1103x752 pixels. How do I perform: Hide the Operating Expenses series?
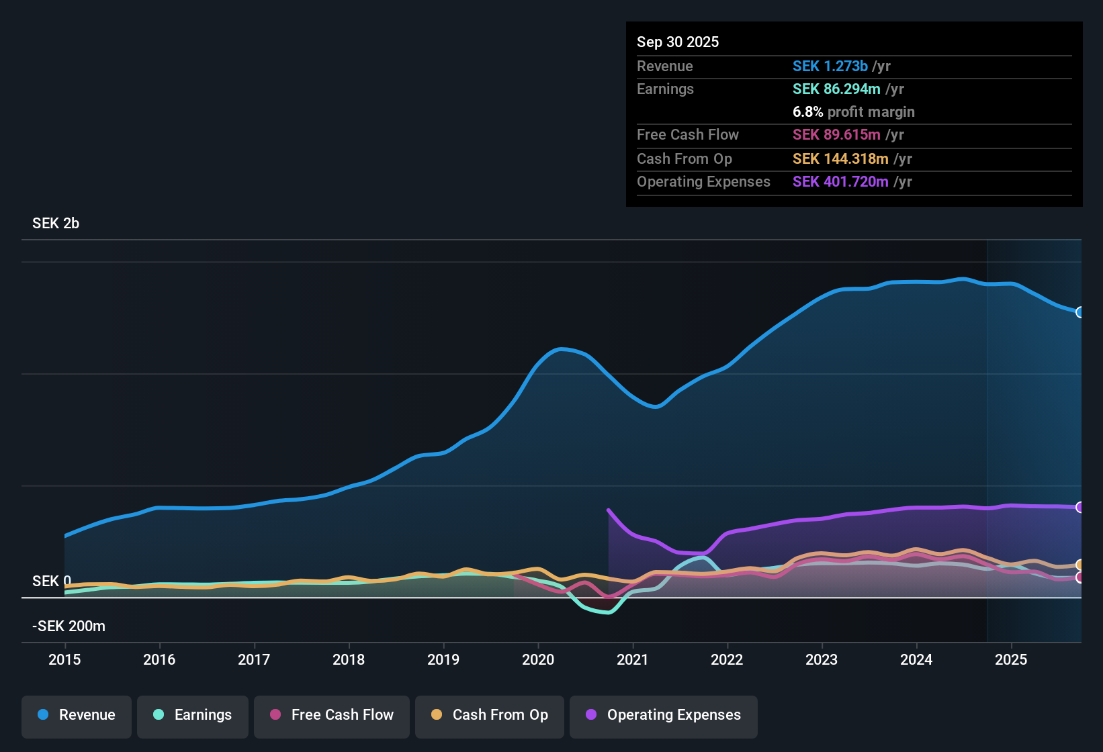(663, 715)
